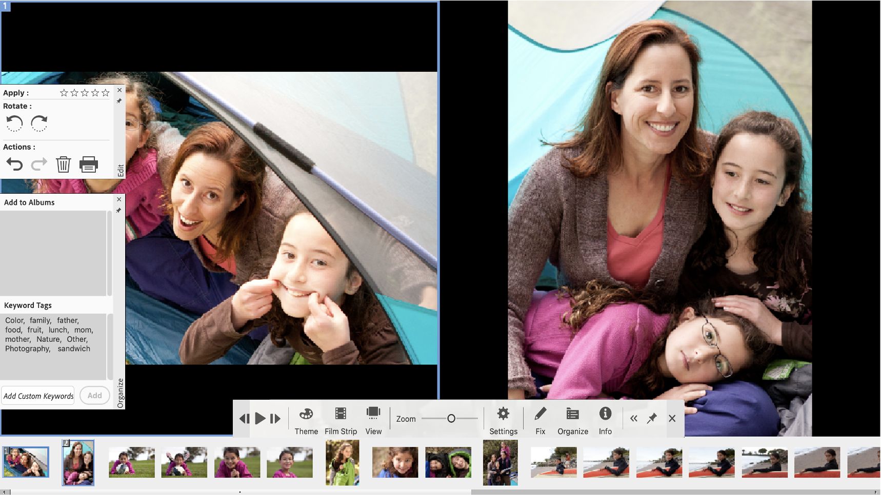Viewport: 881px width, 495px height.
Task: Apply the mom keyword tag
Action: click(x=84, y=330)
